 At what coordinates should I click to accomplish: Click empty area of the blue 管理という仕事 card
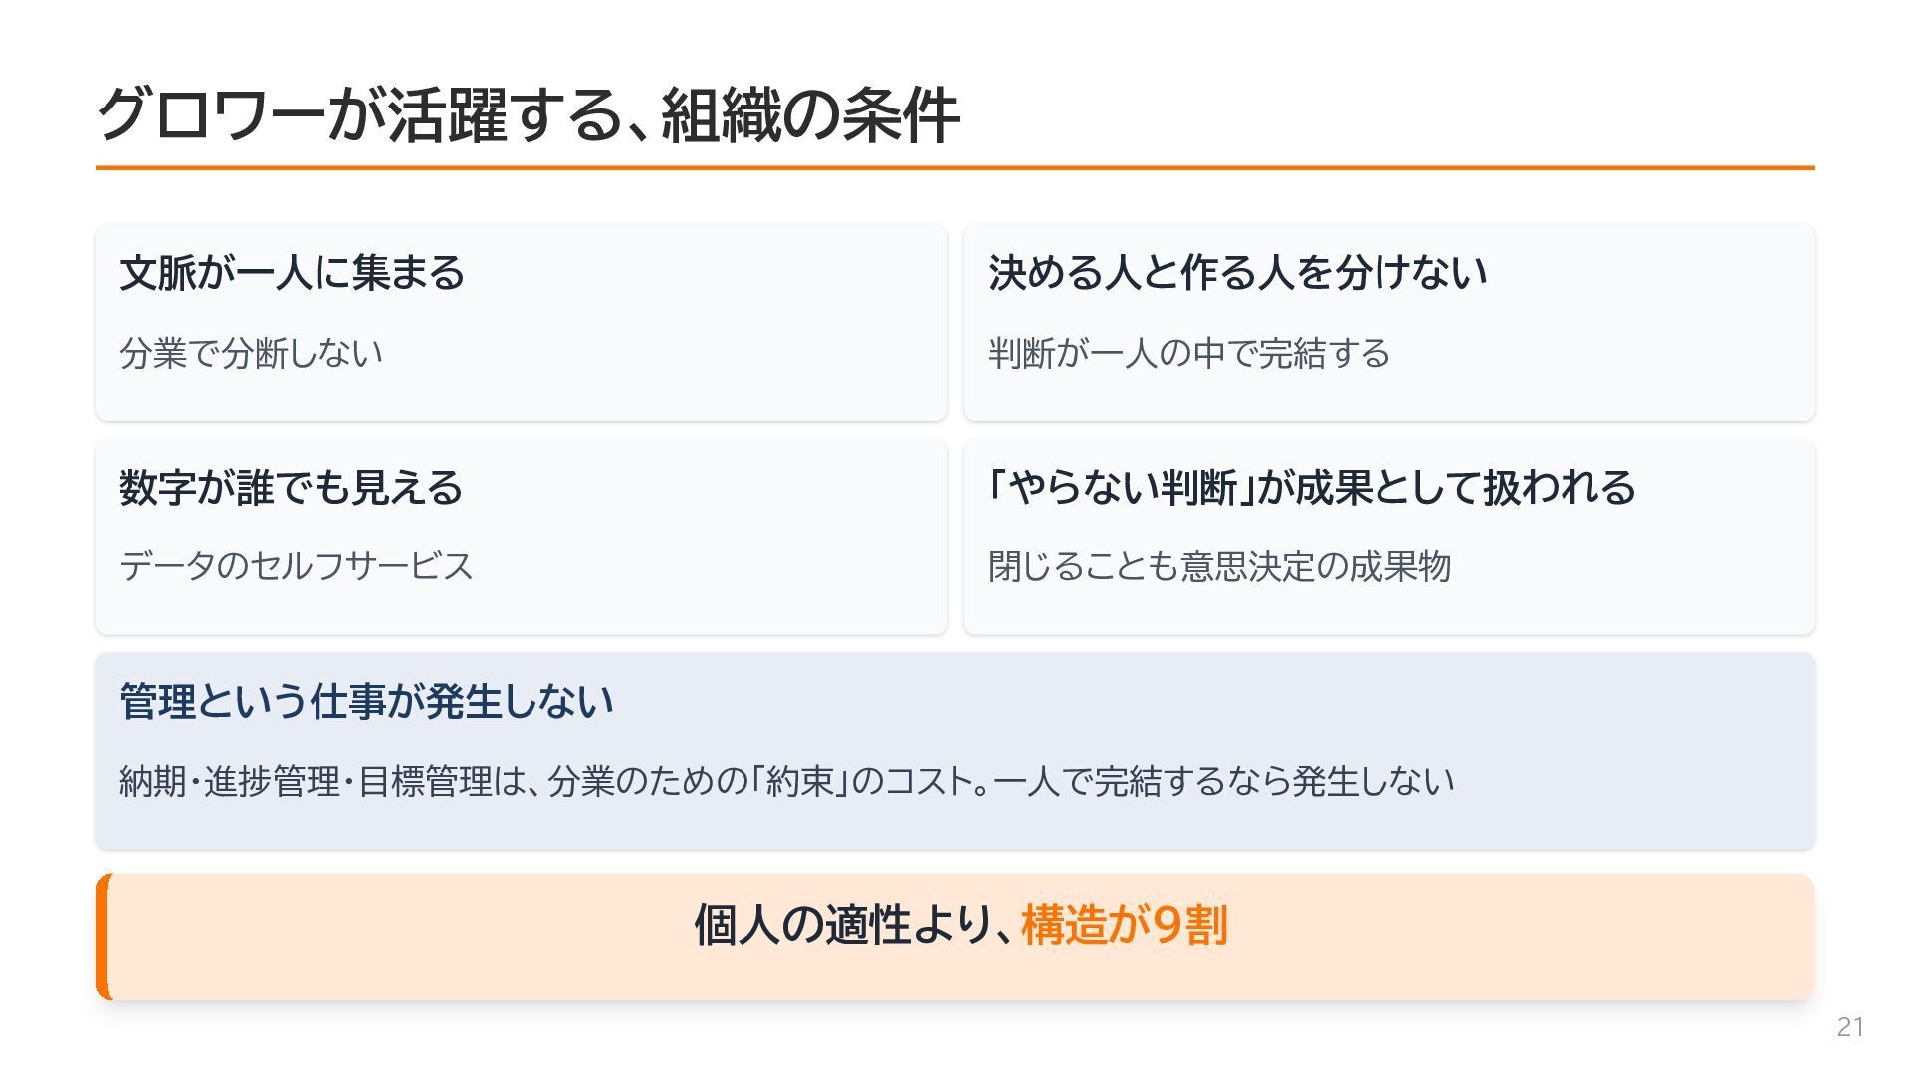[x=1632, y=717]
